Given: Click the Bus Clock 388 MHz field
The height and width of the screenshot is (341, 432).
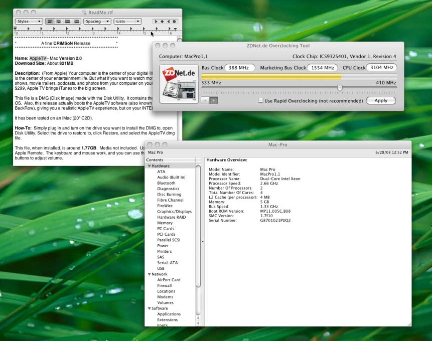Looking at the screenshot, I should click(x=240, y=68).
